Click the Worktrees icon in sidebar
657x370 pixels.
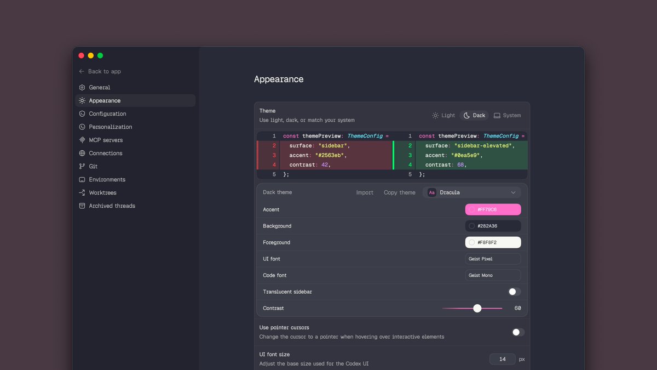[x=82, y=193]
